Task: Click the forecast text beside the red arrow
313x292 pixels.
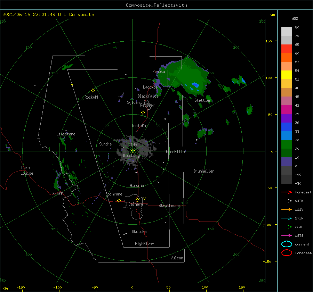Action: click(303, 192)
